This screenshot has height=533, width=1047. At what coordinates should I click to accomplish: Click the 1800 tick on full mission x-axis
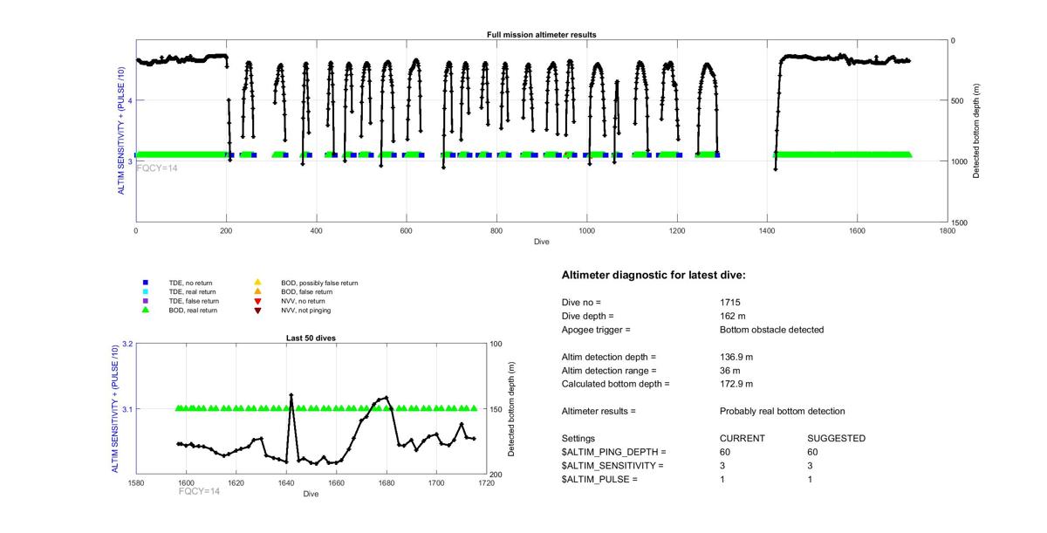tap(947, 231)
